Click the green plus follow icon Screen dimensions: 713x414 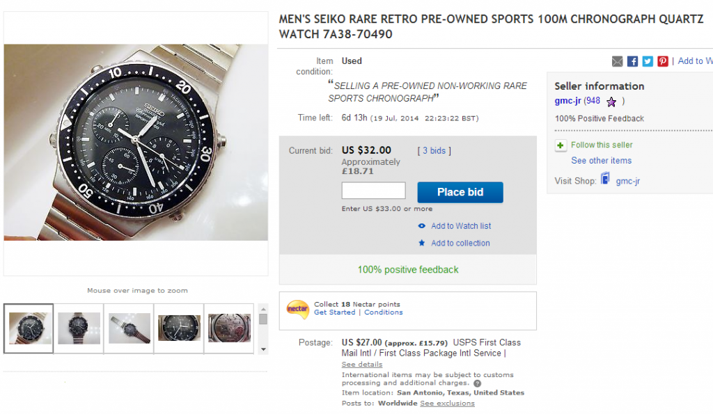561,145
